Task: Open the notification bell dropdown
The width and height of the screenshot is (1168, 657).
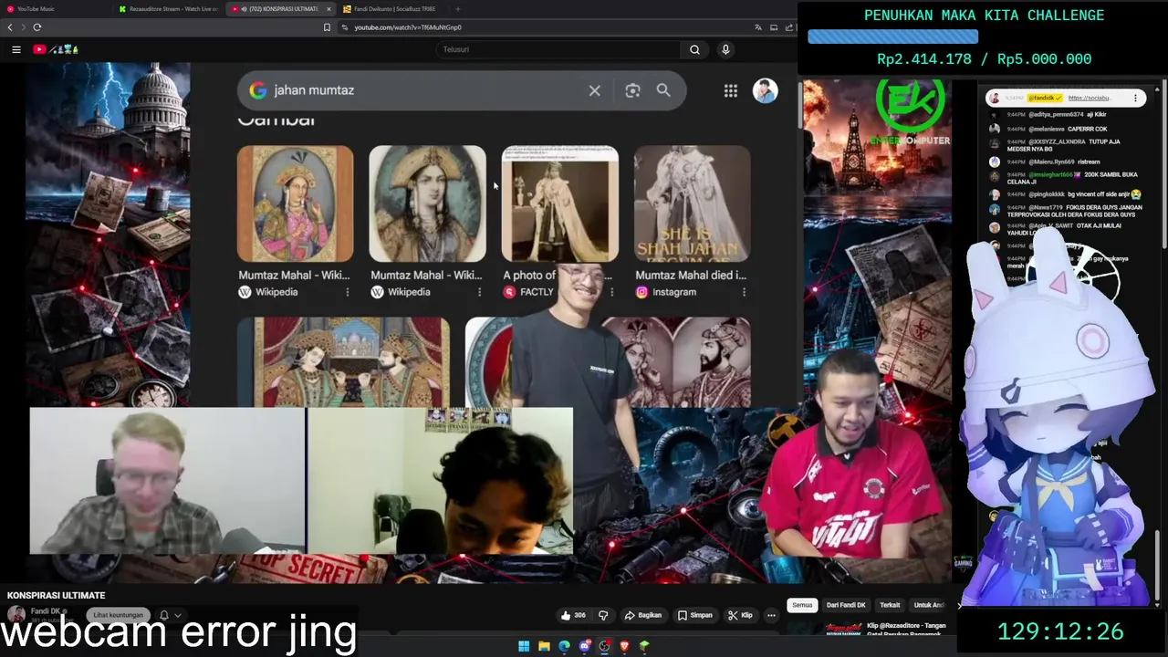Action: 170,615
